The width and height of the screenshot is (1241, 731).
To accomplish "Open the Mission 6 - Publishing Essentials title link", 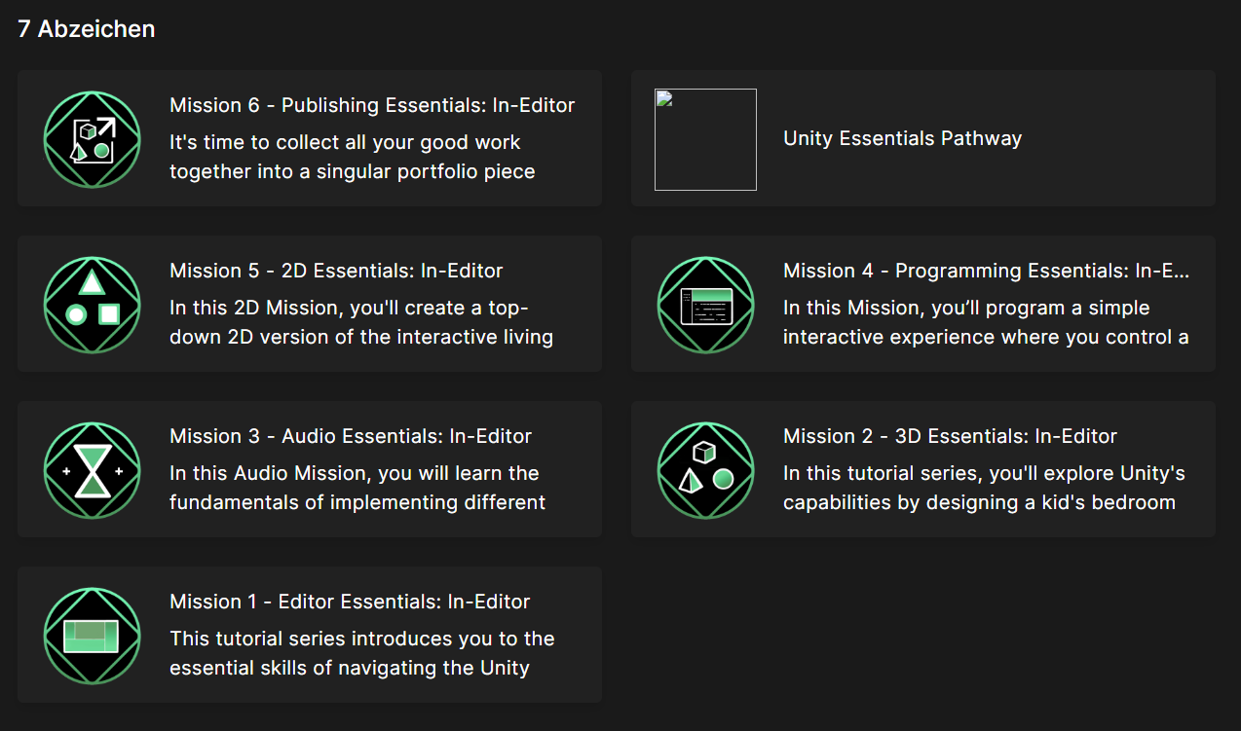I will coord(372,105).
